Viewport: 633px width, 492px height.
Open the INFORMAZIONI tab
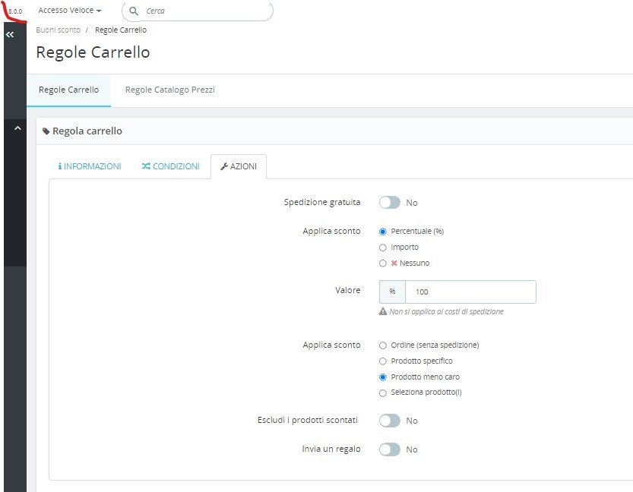click(x=90, y=166)
